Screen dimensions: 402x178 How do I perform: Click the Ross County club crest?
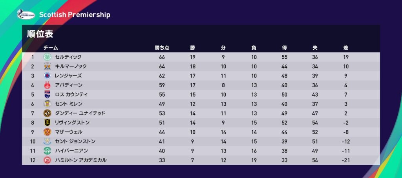[x=47, y=94]
